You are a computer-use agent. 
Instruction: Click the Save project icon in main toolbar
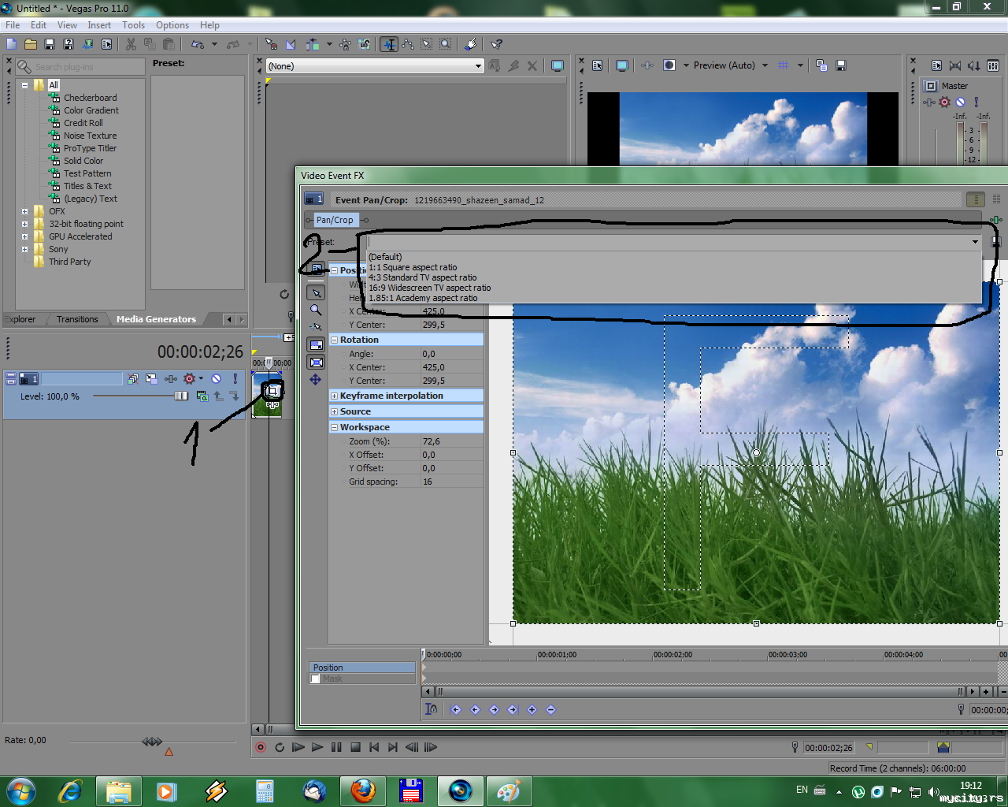point(50,44)
